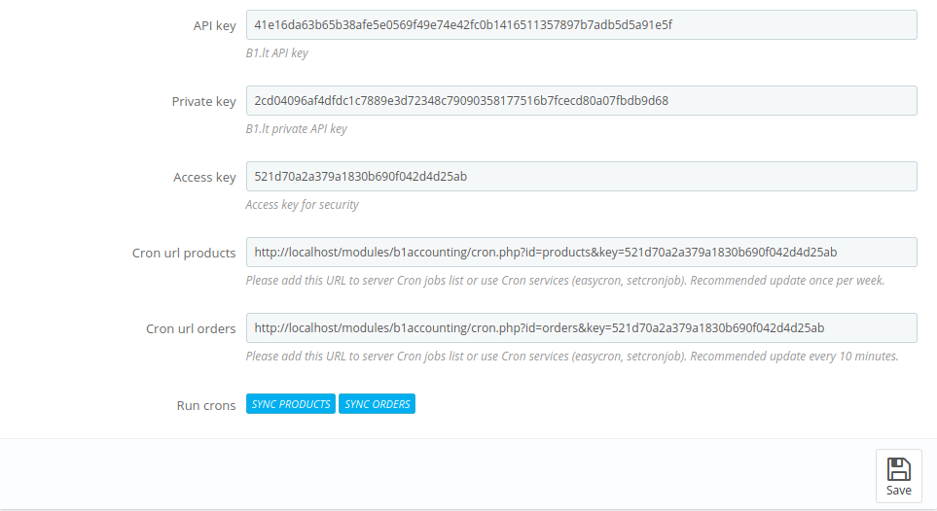Select the Access key input field
The width and height of the screenshot is (937, 511).
pyautogui.click(x=581, y=177)
